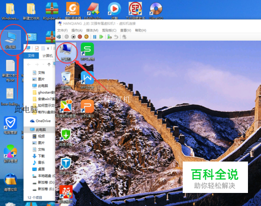
Task: Select the 回收站 recycle bin on VM desktop
Action: (66, 80)
